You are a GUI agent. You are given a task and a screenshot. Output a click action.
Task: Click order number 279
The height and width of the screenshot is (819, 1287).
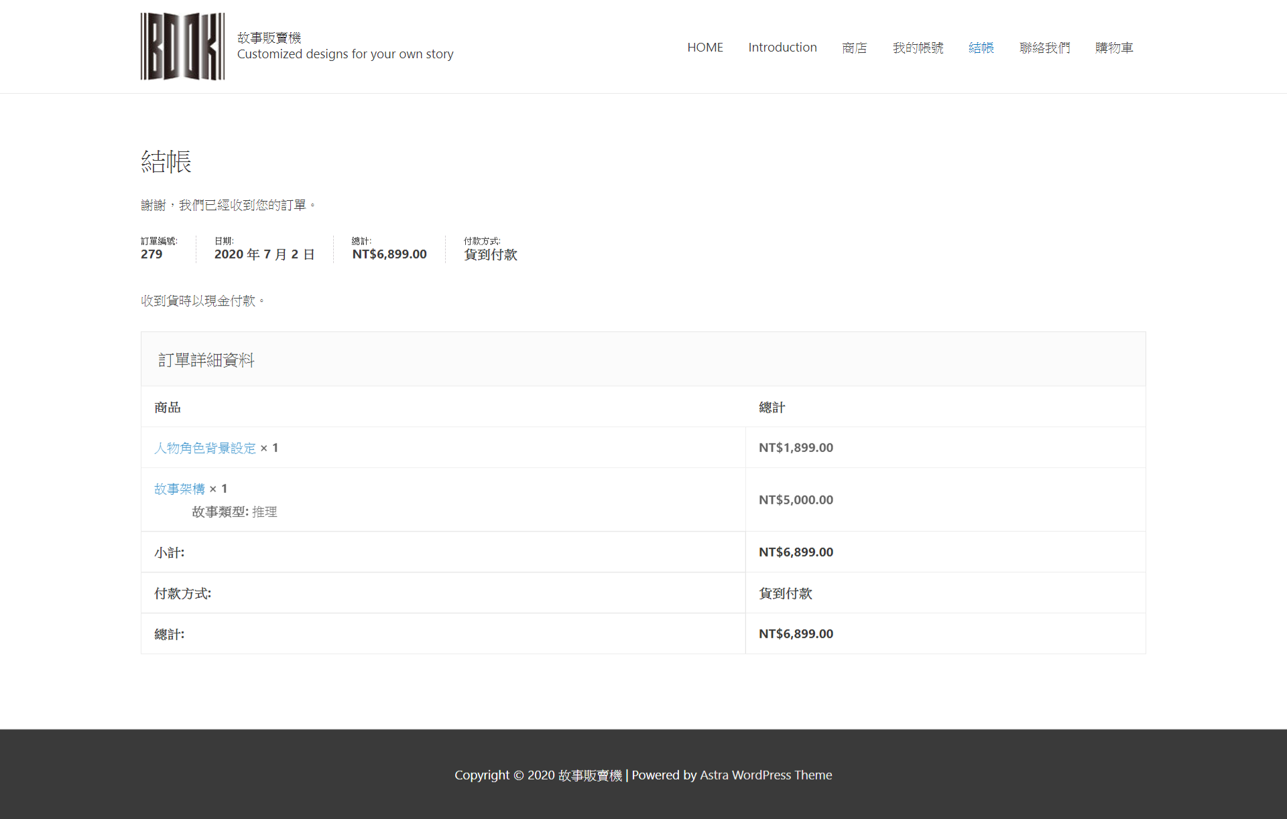tap(151, 254)
